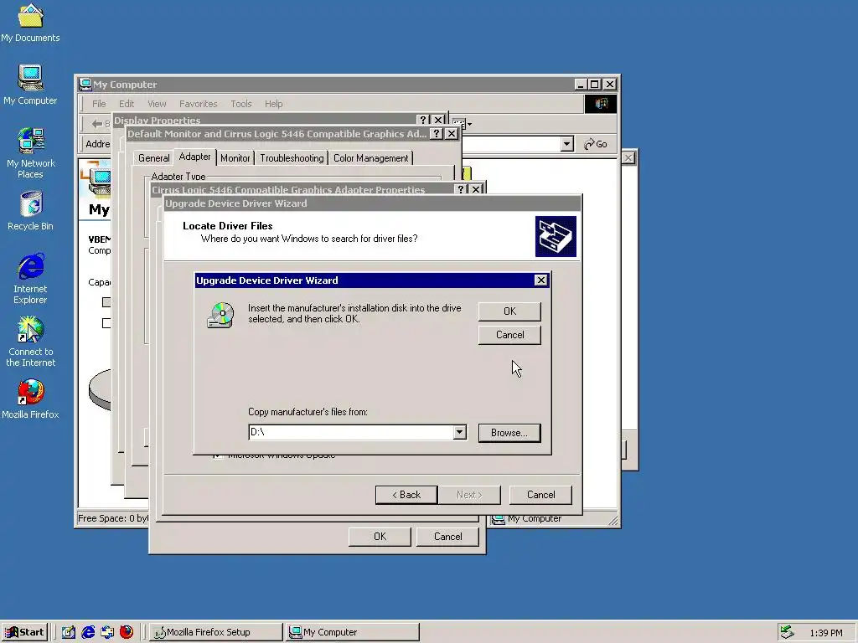Cancel the insert disk dialog
The width and height of the screenshot is (858, 643).
[x=509, y=335]
